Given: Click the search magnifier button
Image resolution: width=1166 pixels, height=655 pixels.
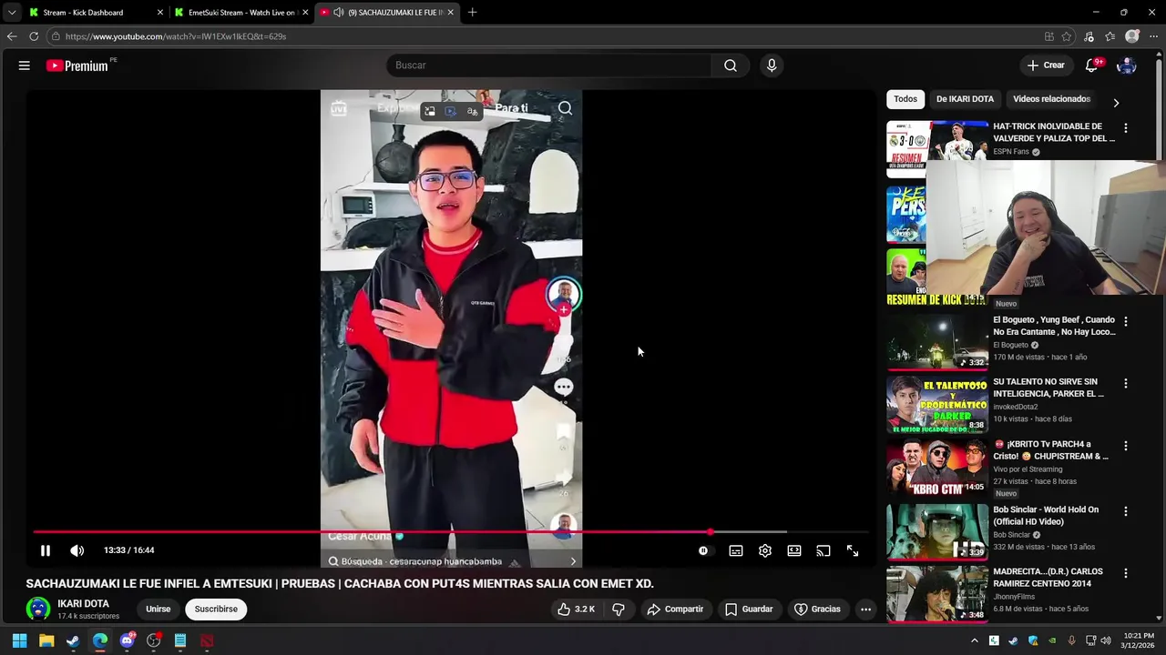Looking at the screenshot, I should [x=731, y=65].
